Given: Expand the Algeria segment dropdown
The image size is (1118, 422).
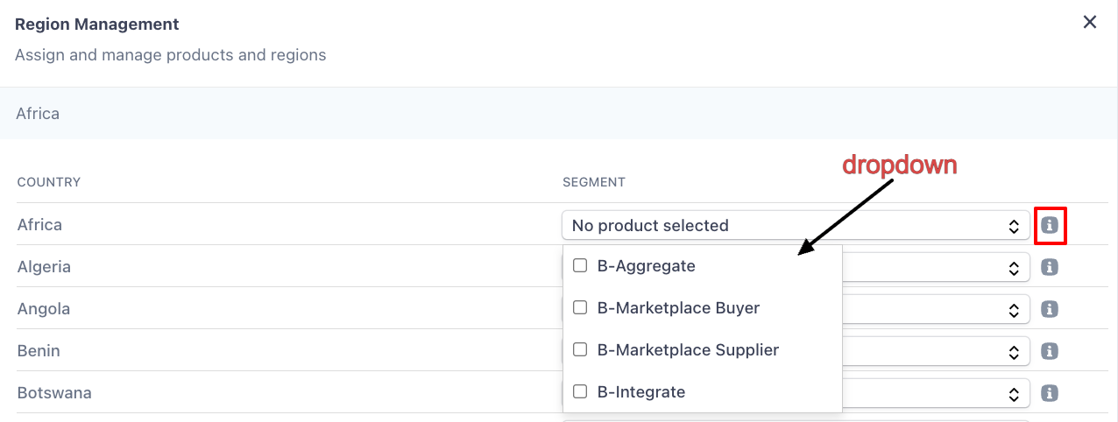Looking at the screenshot, I should (x=936, y=267).
